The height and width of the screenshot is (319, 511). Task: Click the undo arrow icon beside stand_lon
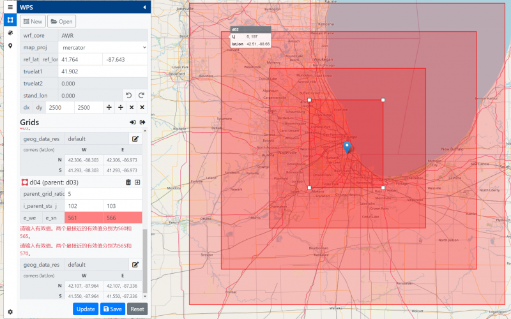(128, 95)
